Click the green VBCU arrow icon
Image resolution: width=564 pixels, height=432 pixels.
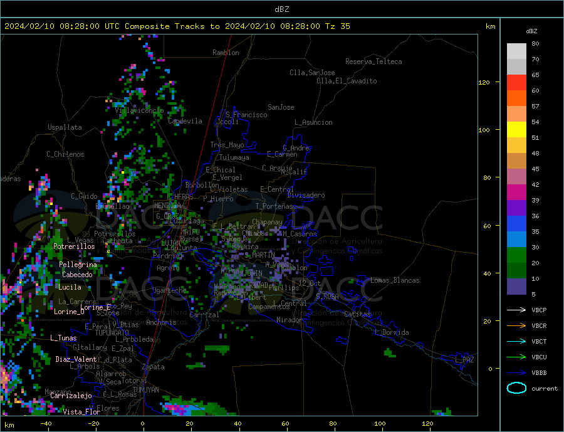pos(516,357)
